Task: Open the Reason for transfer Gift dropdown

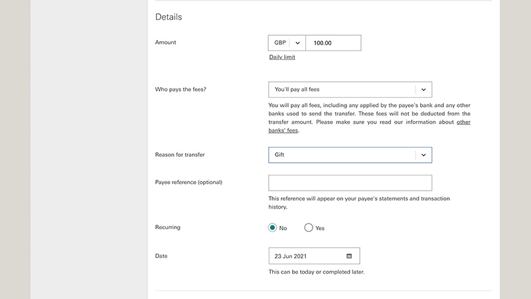Action: pos(350,155)
